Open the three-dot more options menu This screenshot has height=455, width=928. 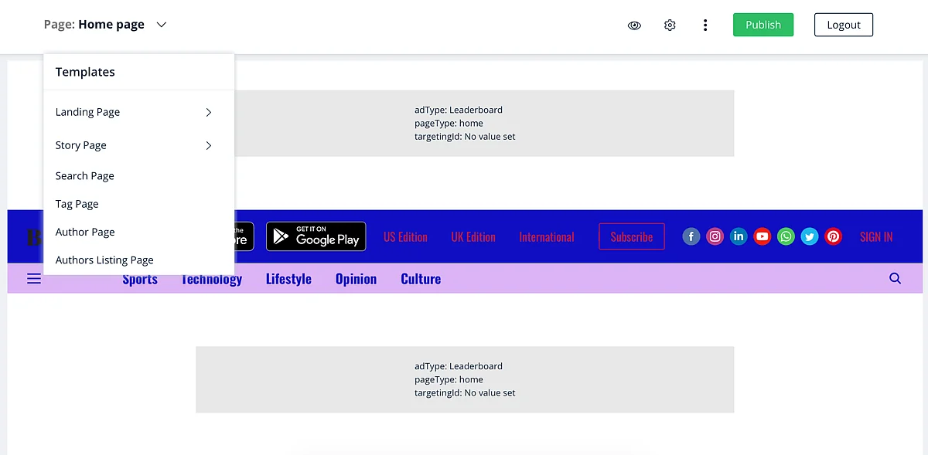click(x=705, y=25)
